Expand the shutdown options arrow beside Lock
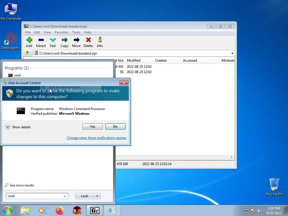Viewport: 288px width, 216px height. pyautogui.click(x=97, y=196)
